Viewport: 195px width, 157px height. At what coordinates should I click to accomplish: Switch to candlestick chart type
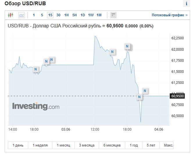click(11, 15)
